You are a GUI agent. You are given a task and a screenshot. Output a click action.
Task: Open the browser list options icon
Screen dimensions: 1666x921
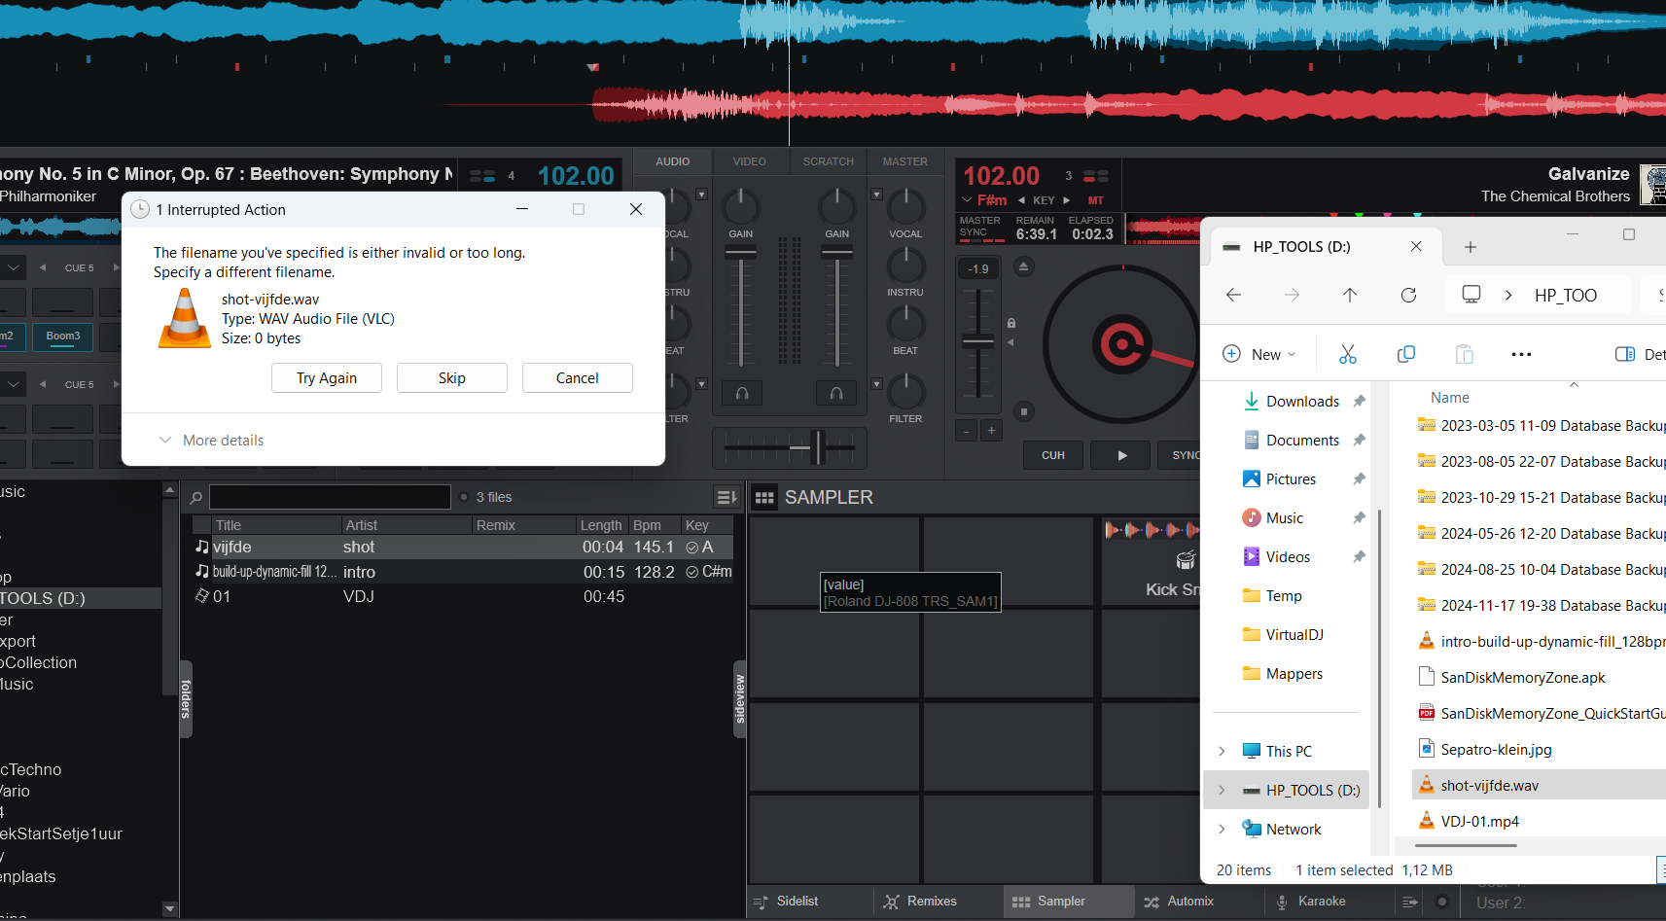[x=727, y=497]
